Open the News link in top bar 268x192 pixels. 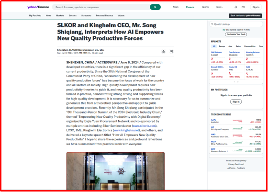[176, 7]
